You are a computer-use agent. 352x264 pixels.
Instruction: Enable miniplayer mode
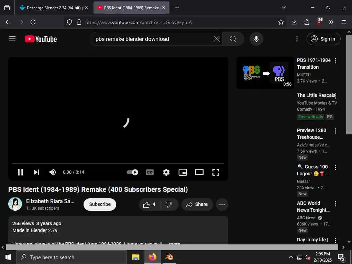coord(183,172)
